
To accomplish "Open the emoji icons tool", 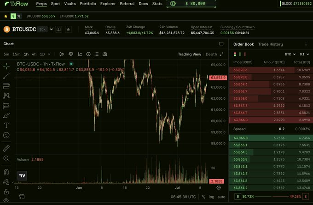I will [x=6, y=135].
